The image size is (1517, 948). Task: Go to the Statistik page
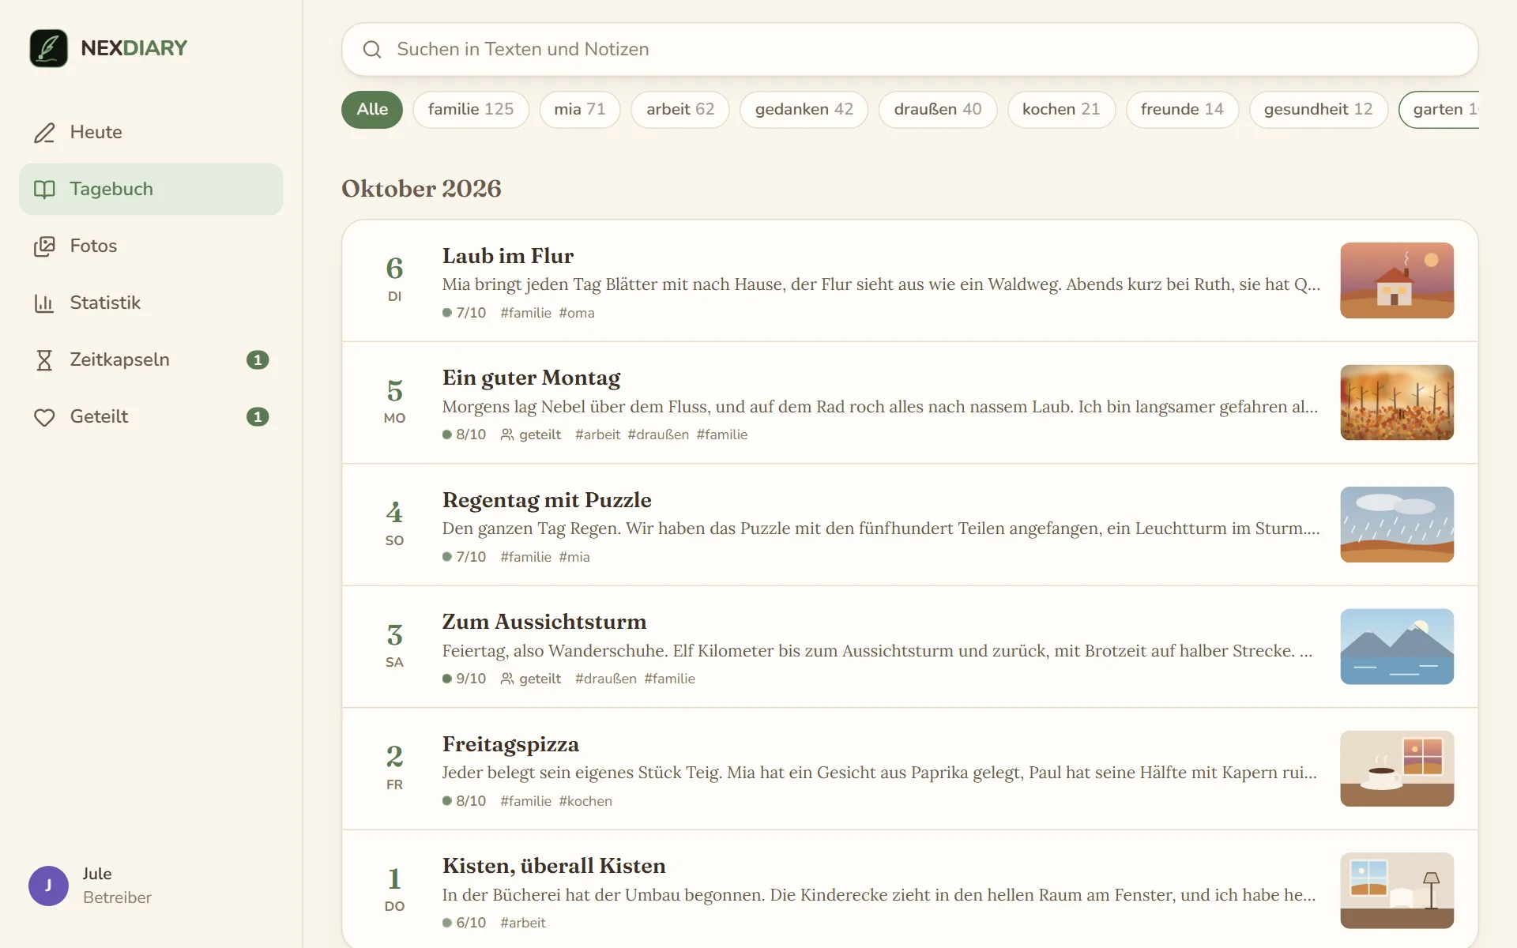click(151, 303)
